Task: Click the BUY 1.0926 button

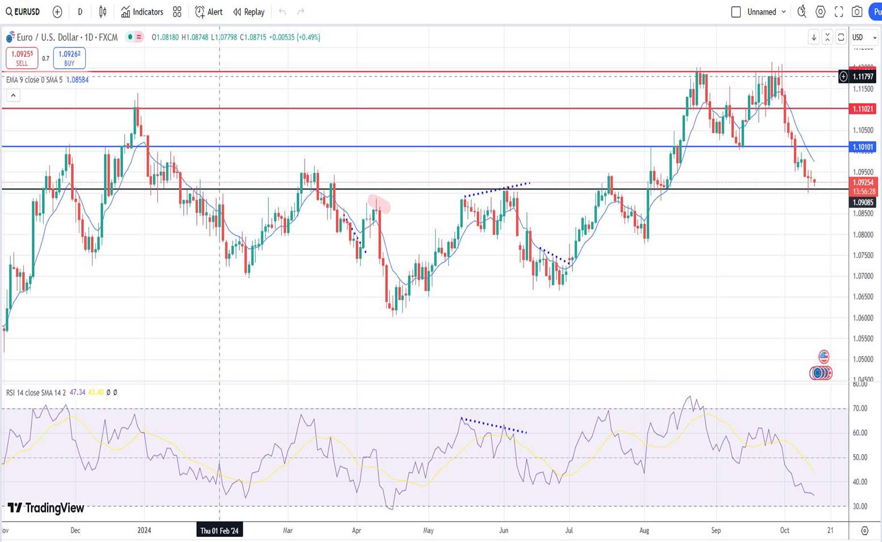Action: pyautogui.click(x=69, y=58)
